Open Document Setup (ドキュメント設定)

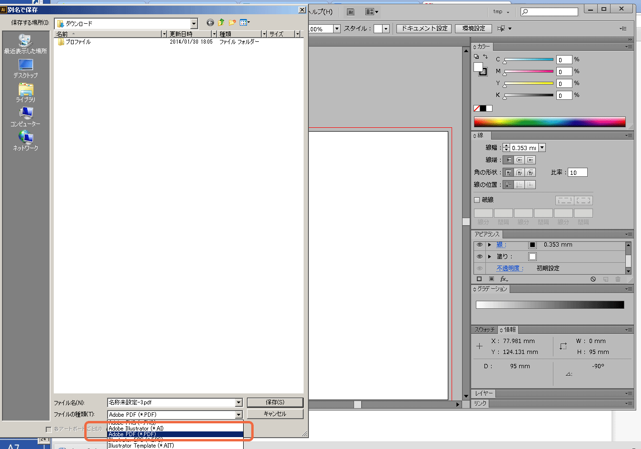pyautogui.click(x=424, y=29)
